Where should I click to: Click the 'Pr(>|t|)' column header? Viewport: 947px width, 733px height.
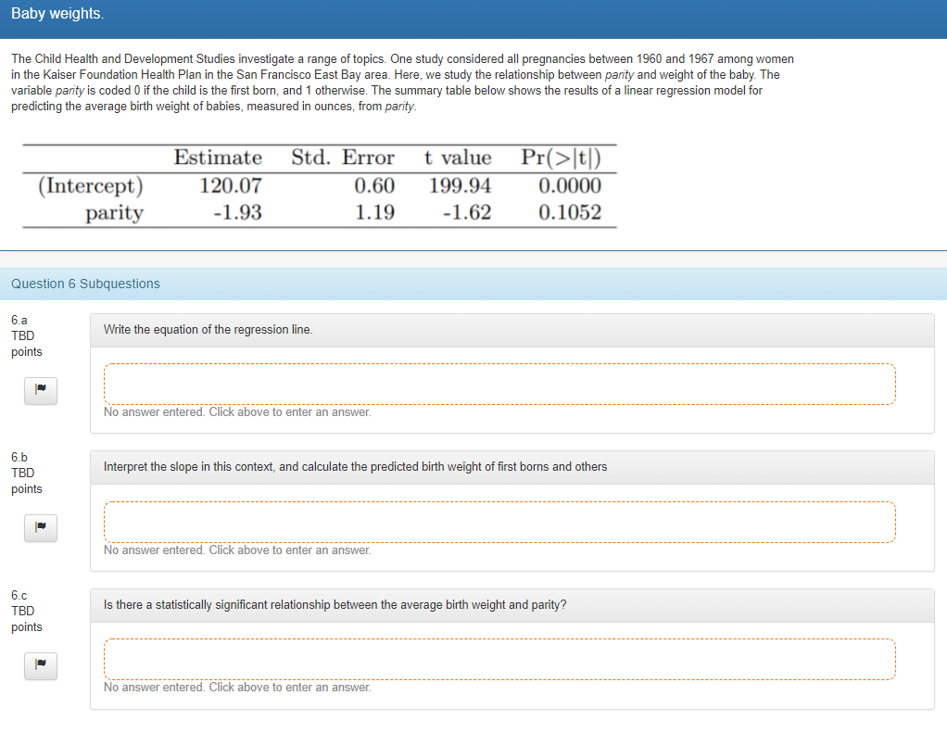(x=562, y=158)
